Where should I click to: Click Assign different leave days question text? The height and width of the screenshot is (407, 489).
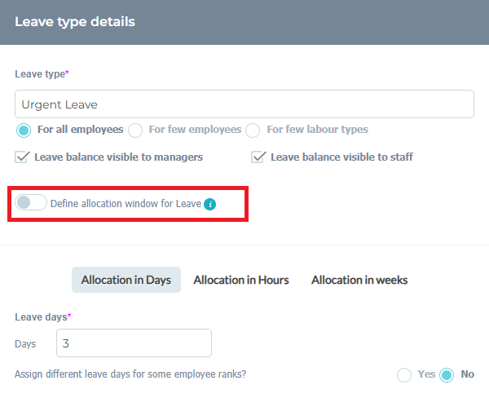130,374
